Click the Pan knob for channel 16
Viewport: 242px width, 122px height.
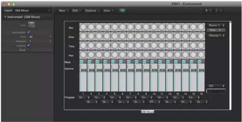pyautogui.click(x=201, y=55)
